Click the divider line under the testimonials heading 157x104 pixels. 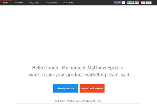point(78,103)
